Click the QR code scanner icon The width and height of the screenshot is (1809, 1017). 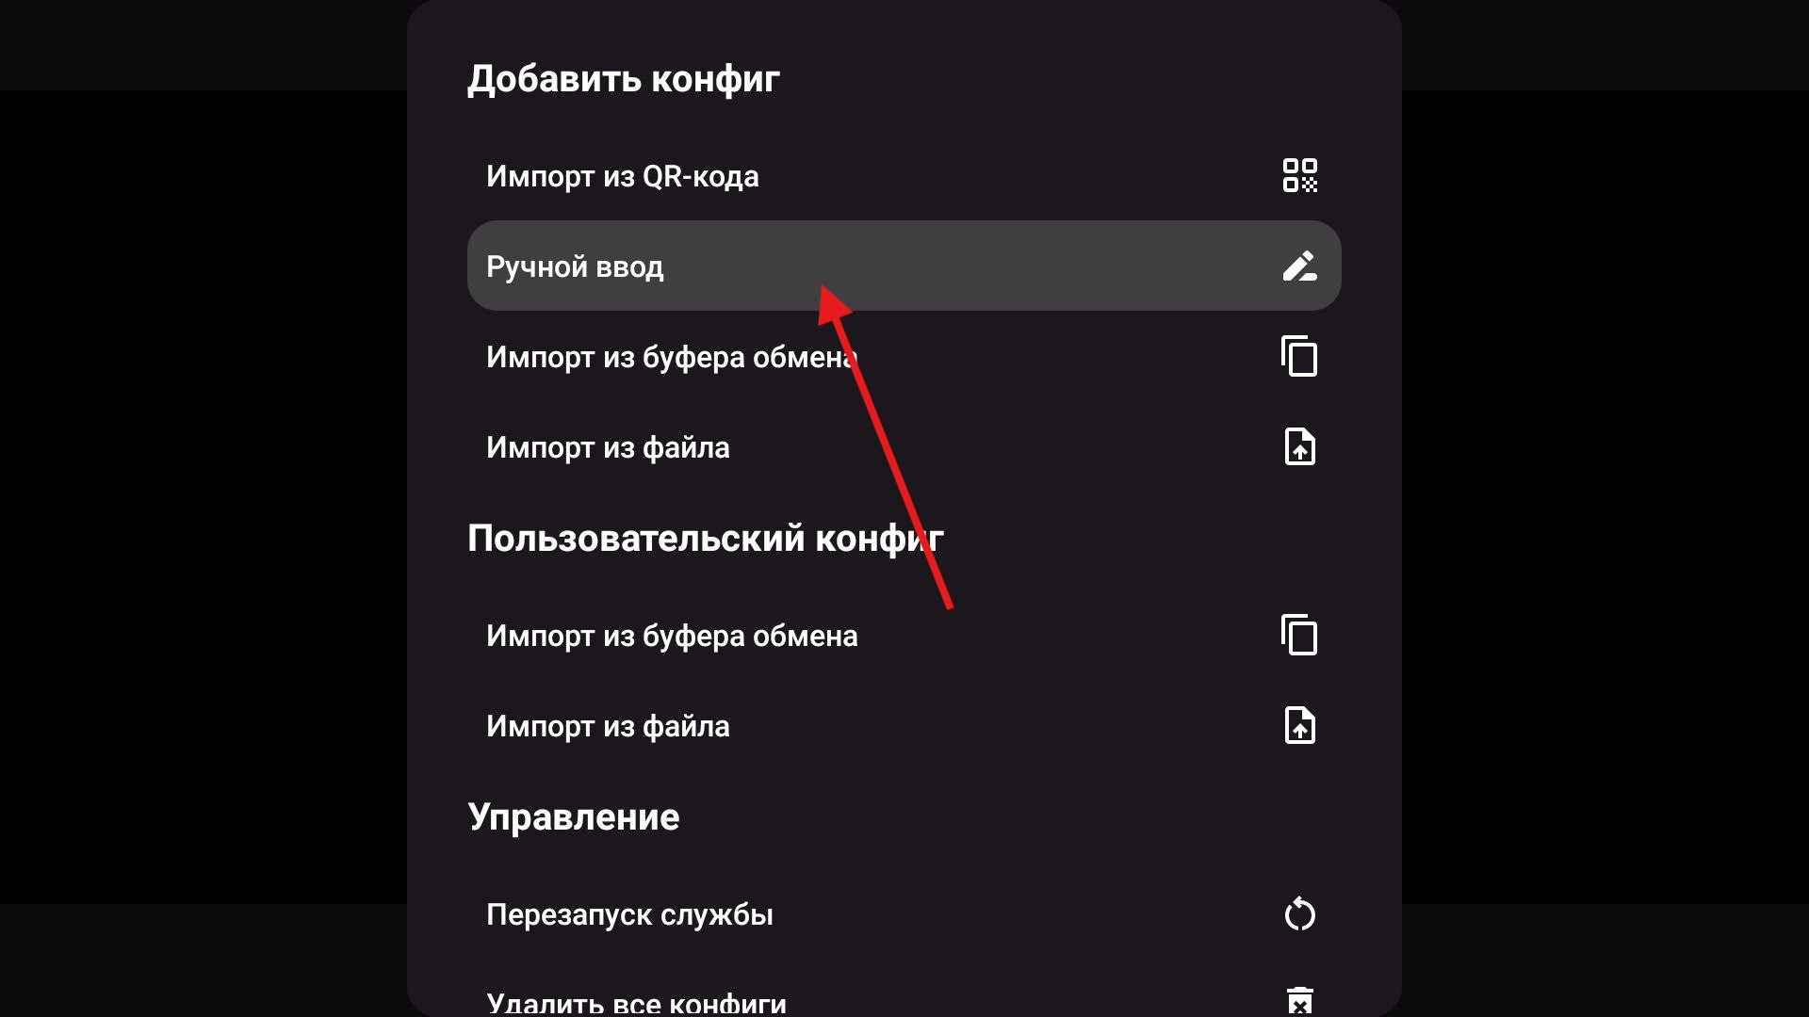tap(1300, 175)
